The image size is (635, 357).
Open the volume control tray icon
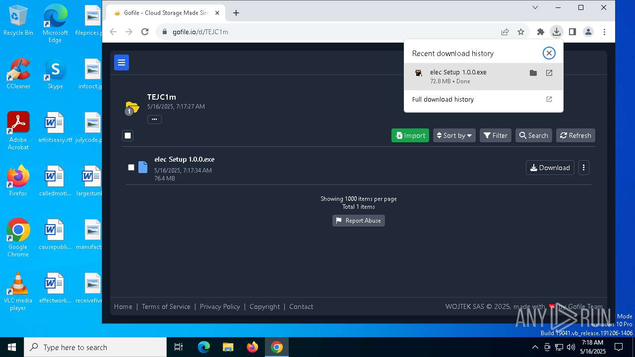[x=571, y=347]
